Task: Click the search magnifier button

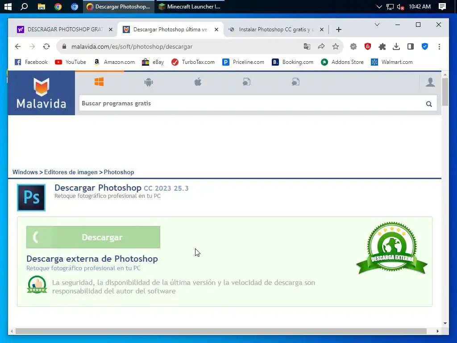Action: [429, 104]
